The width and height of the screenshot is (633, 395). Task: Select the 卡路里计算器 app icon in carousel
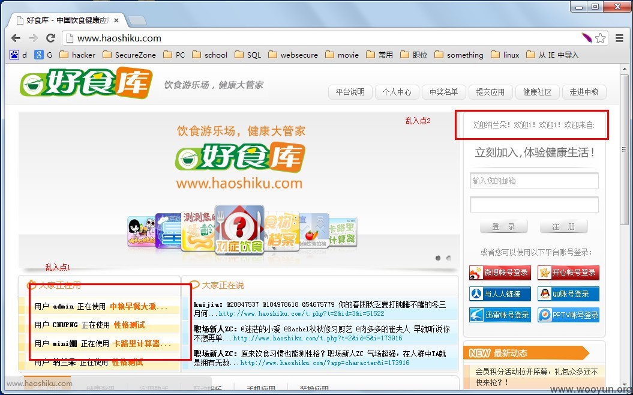(344, 232)
